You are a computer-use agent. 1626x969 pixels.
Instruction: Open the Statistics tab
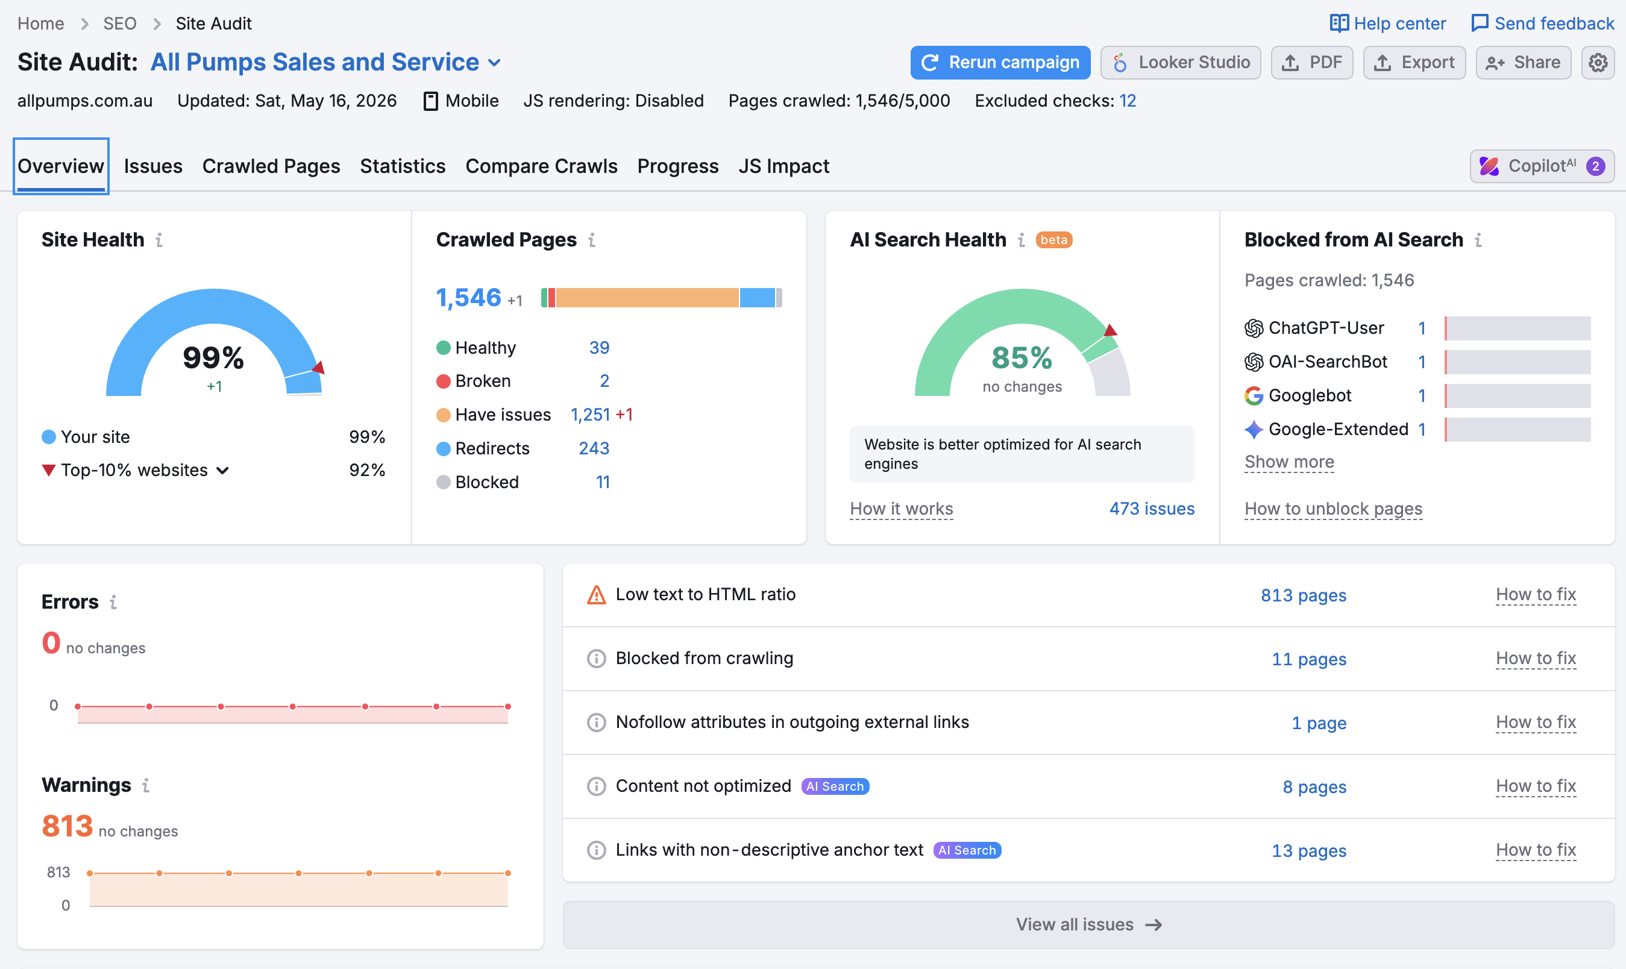pos(403,166)
